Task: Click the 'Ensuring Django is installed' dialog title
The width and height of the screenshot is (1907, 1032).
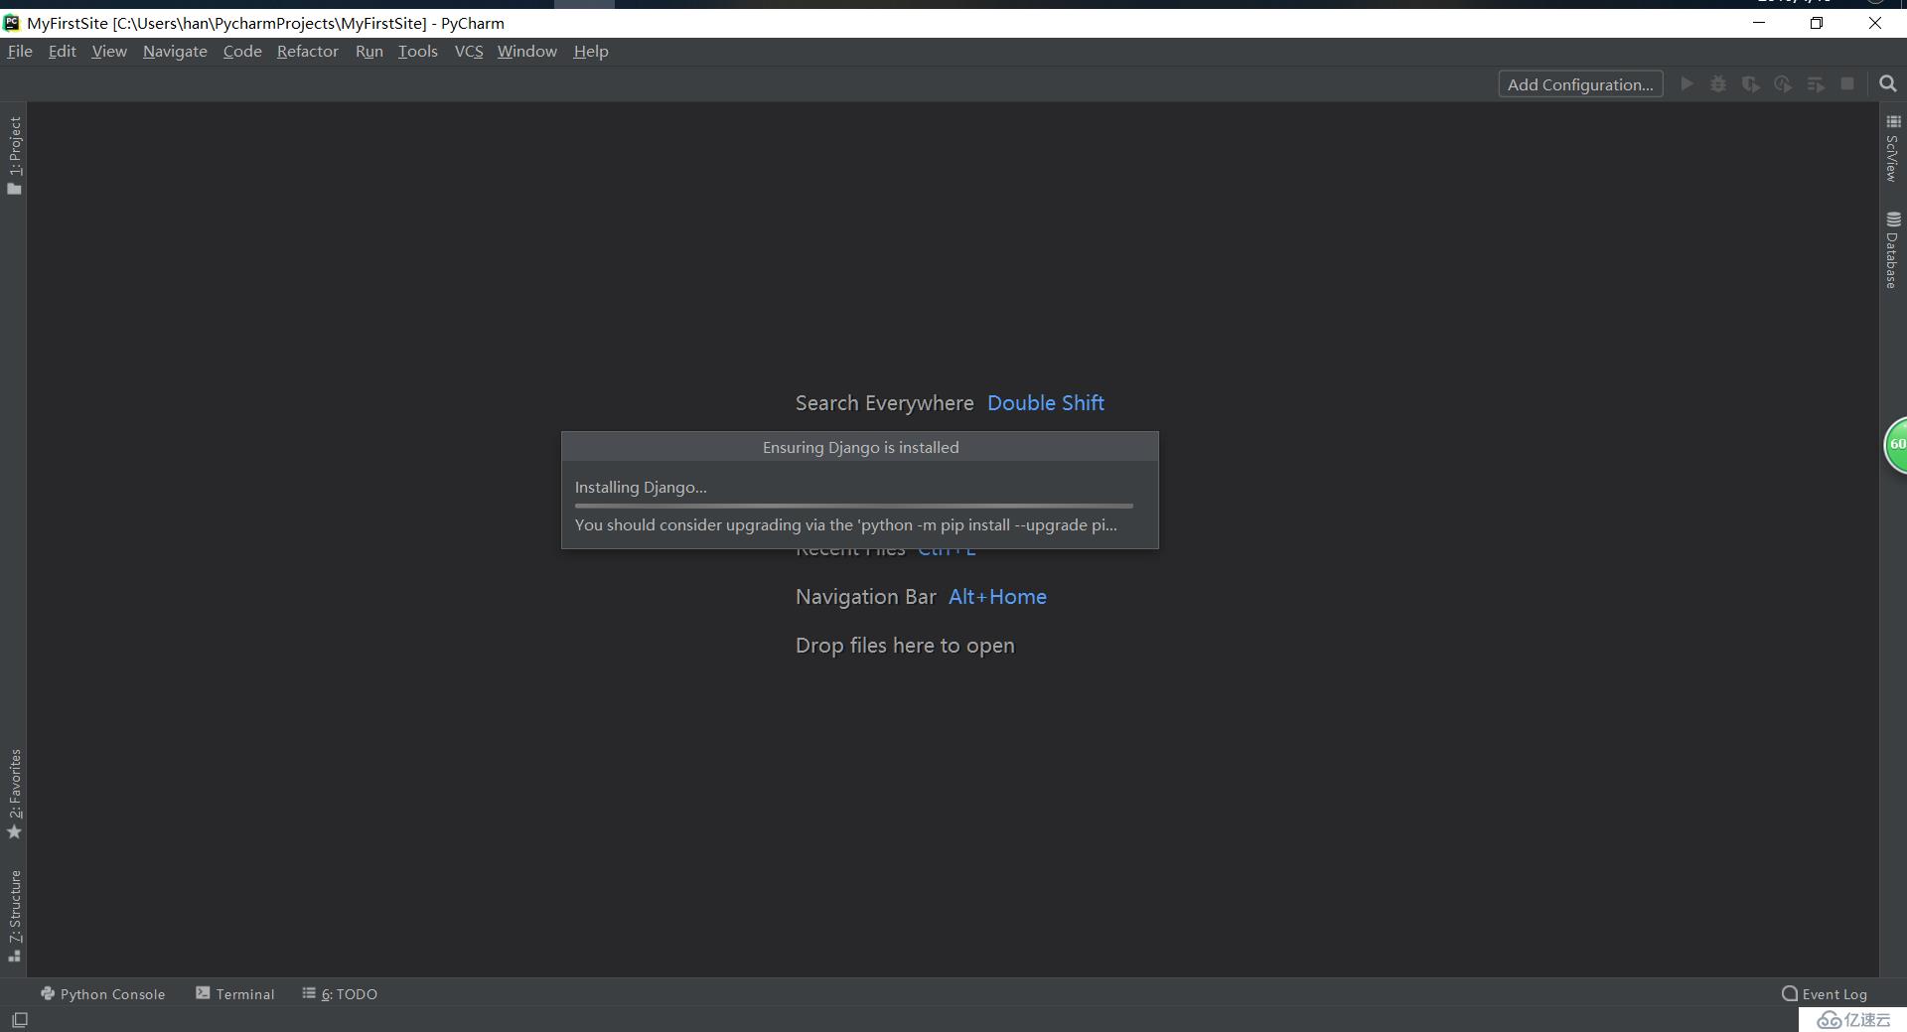Action: [860, 447]
